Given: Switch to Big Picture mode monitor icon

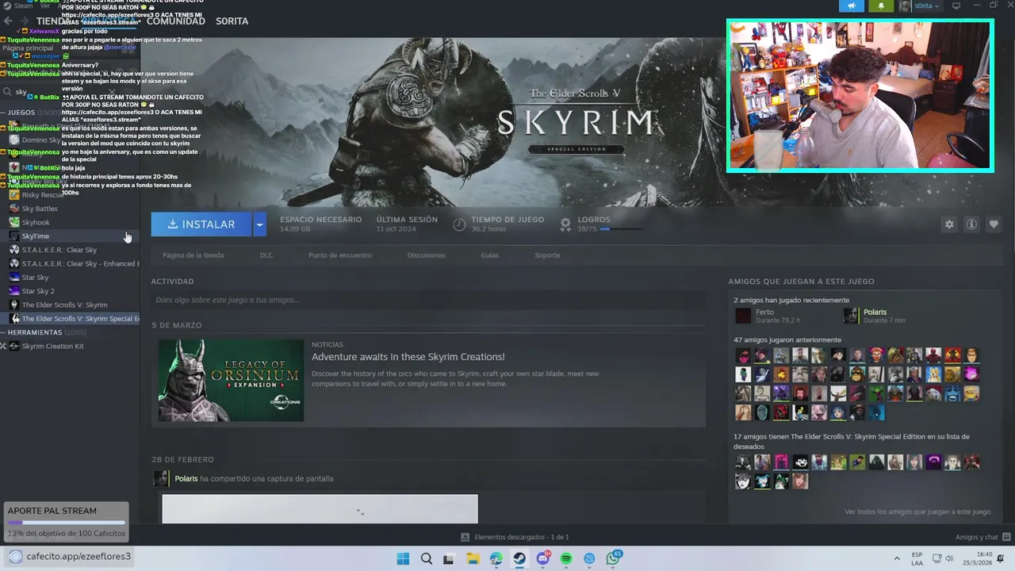Looking at the screenshot, I should point(956,6).
